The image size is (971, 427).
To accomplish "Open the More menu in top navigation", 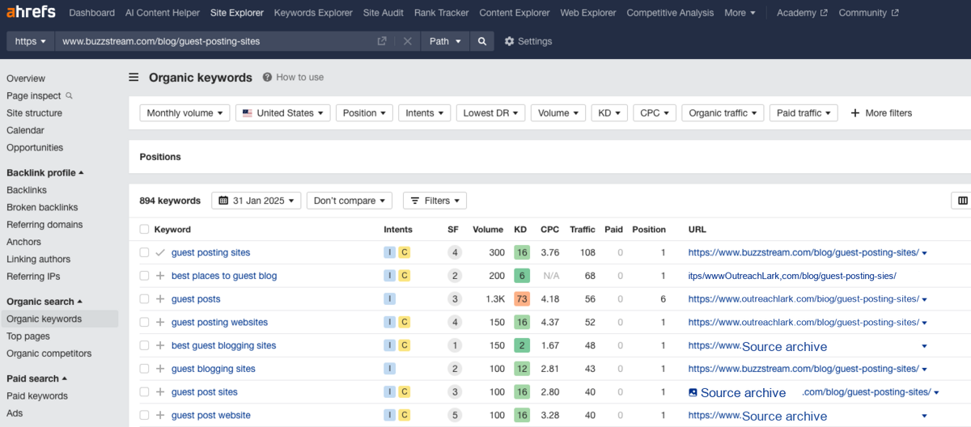I will (x=740, y=13).
